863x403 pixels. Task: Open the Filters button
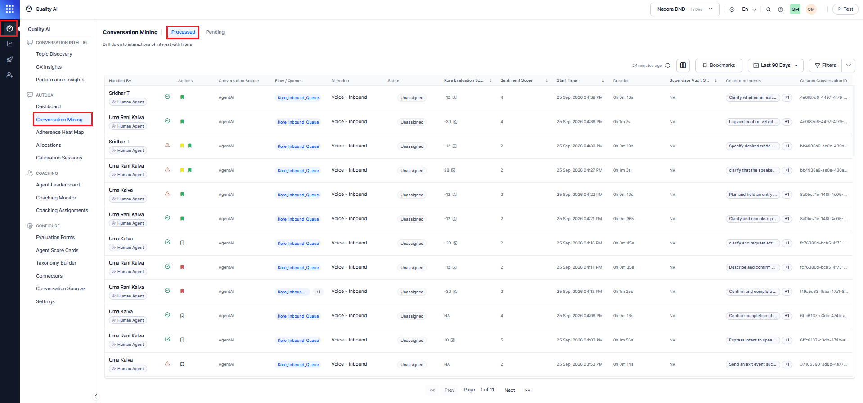click(x=826, y=66)
